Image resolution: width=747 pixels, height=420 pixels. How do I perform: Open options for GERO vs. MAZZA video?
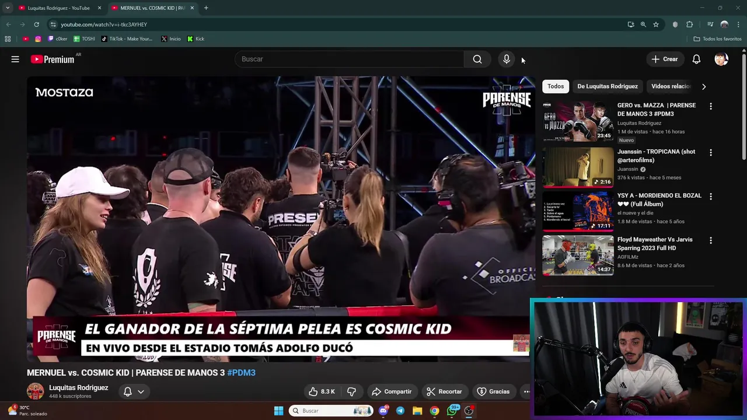[710, 106]
